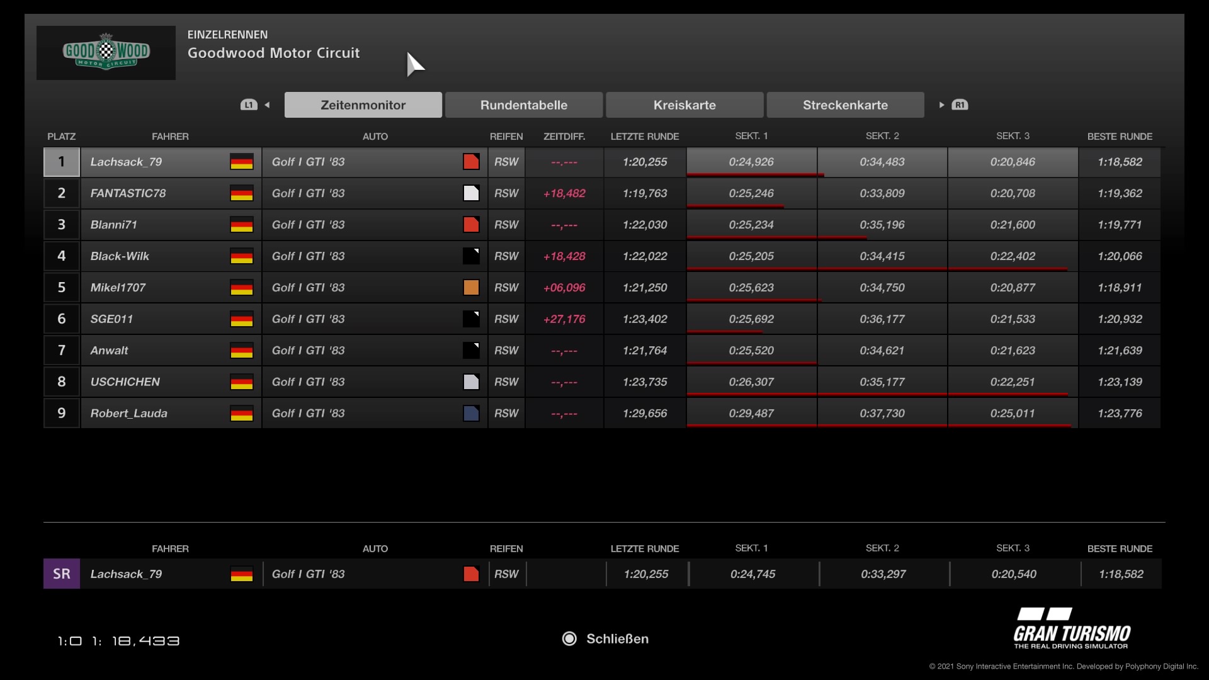1209x680 pixels.
Task: Open the Kreiskarte tab
Action: pyautogui.click(x=684, y=105)
